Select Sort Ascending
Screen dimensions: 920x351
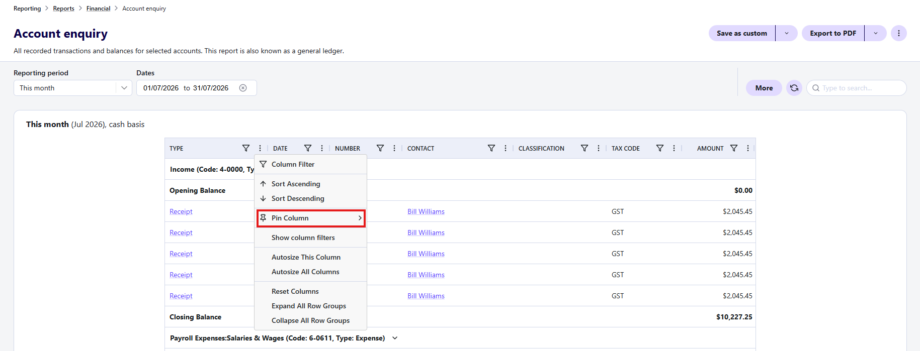click(311, 184)
